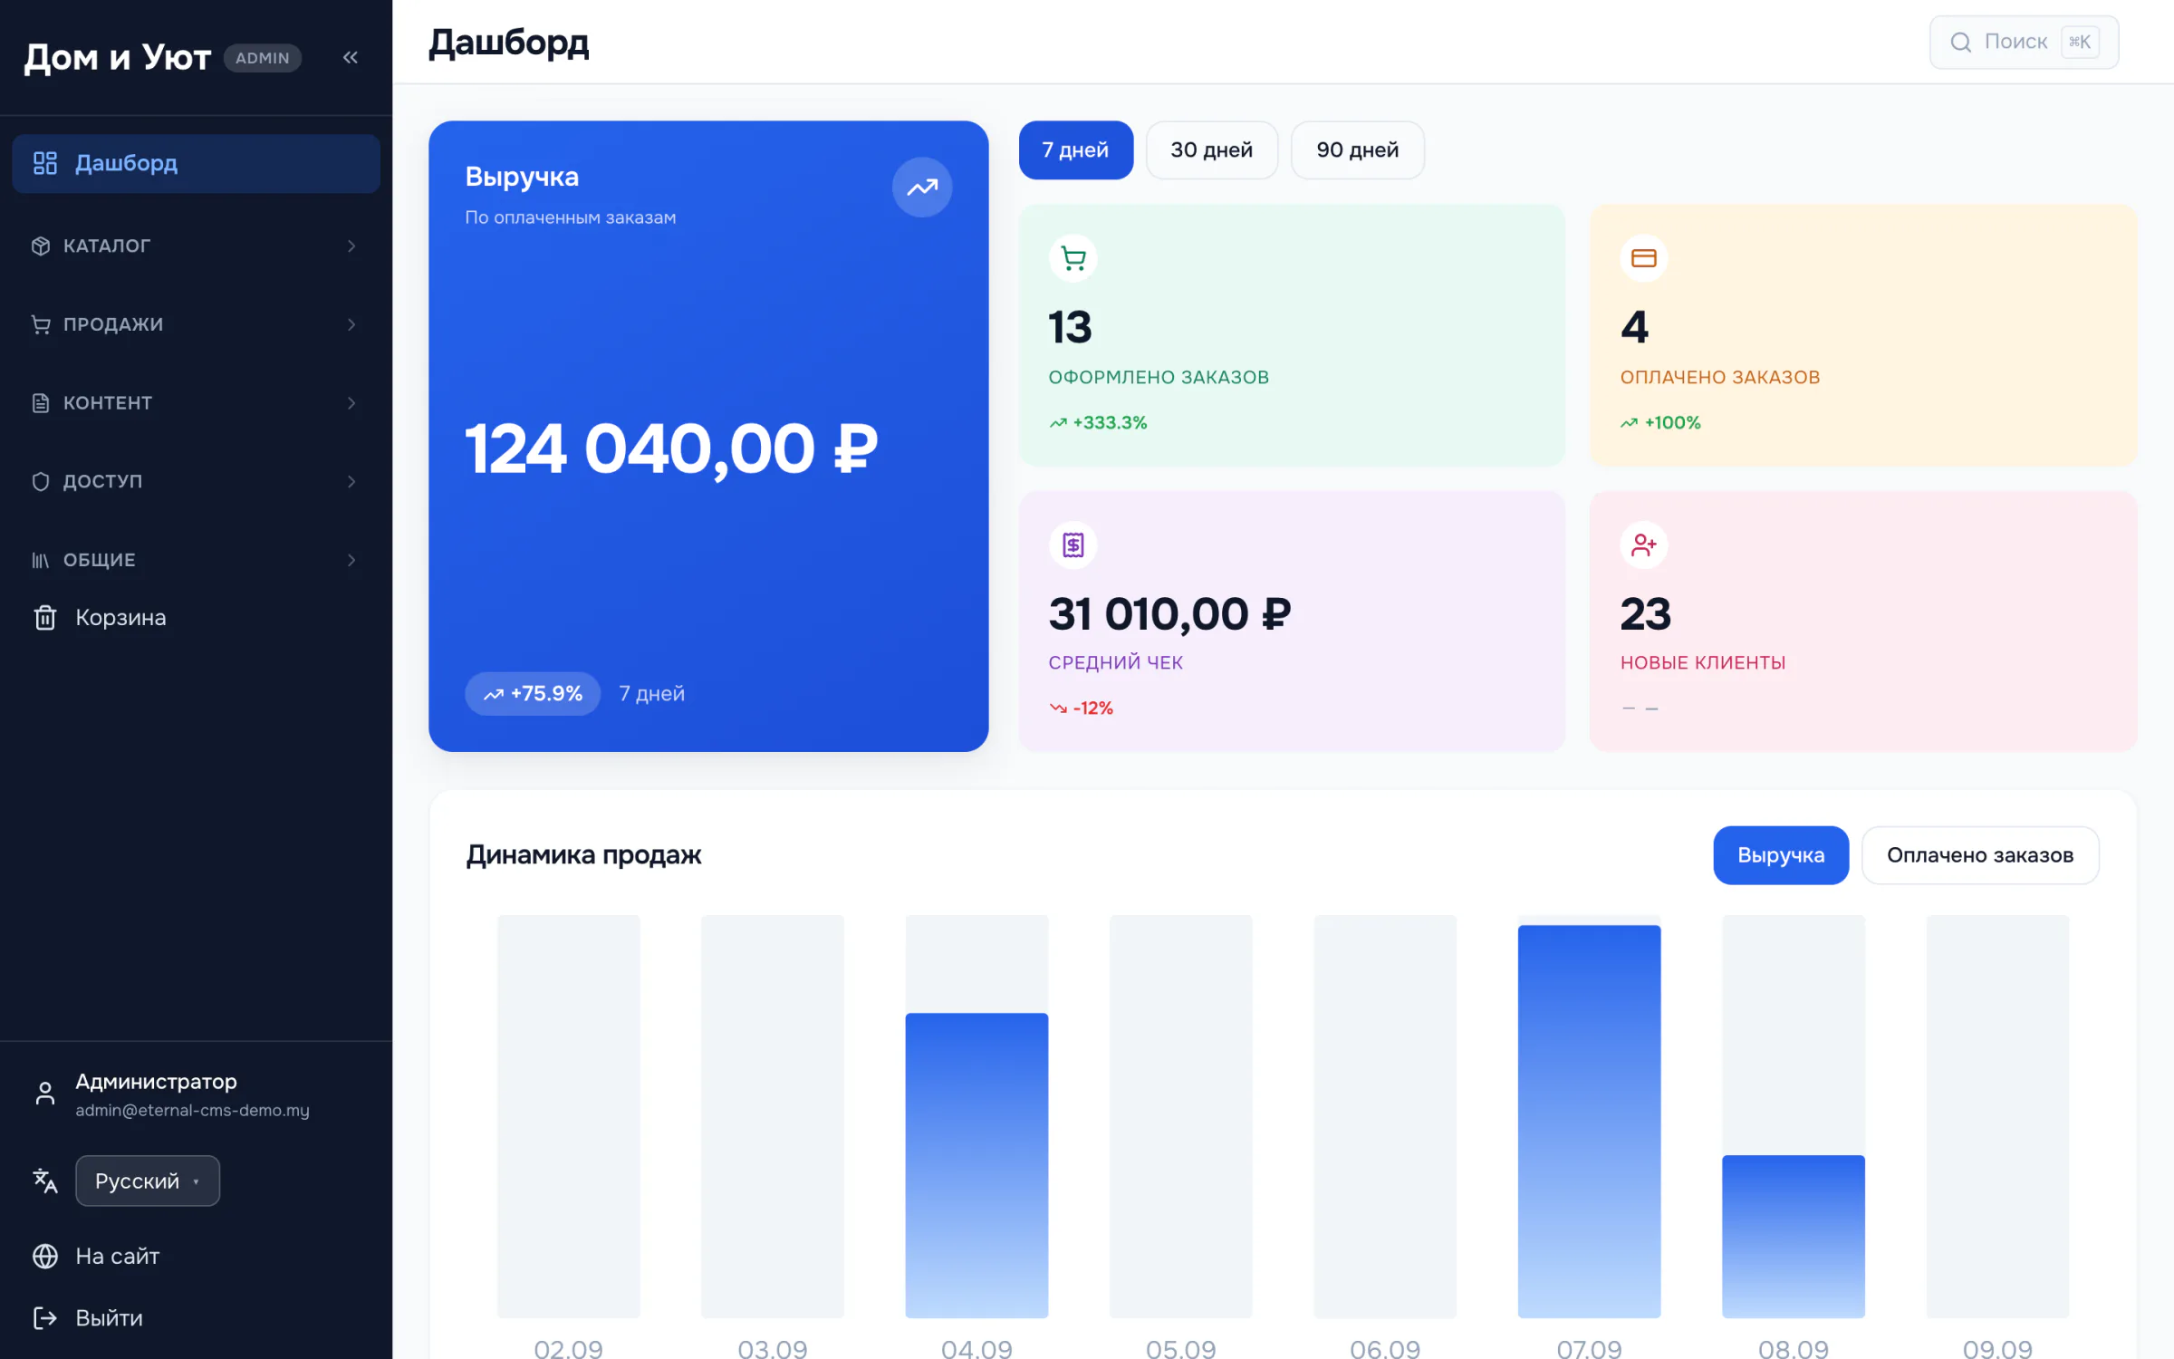Log out with the Выйти link
Viewport: 2174px width, 1359px height.
(109, 1317)
